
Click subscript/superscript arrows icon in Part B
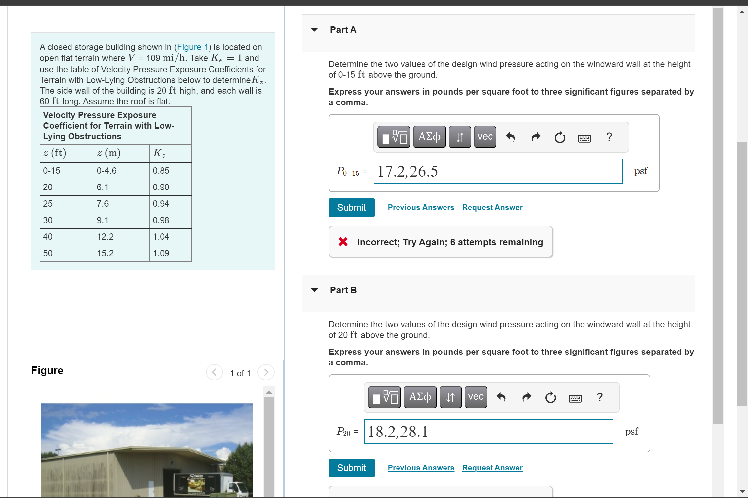(450, 397)
